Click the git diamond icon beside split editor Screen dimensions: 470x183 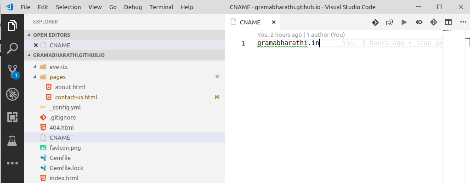pyautogui.click(x=433, y=22)
